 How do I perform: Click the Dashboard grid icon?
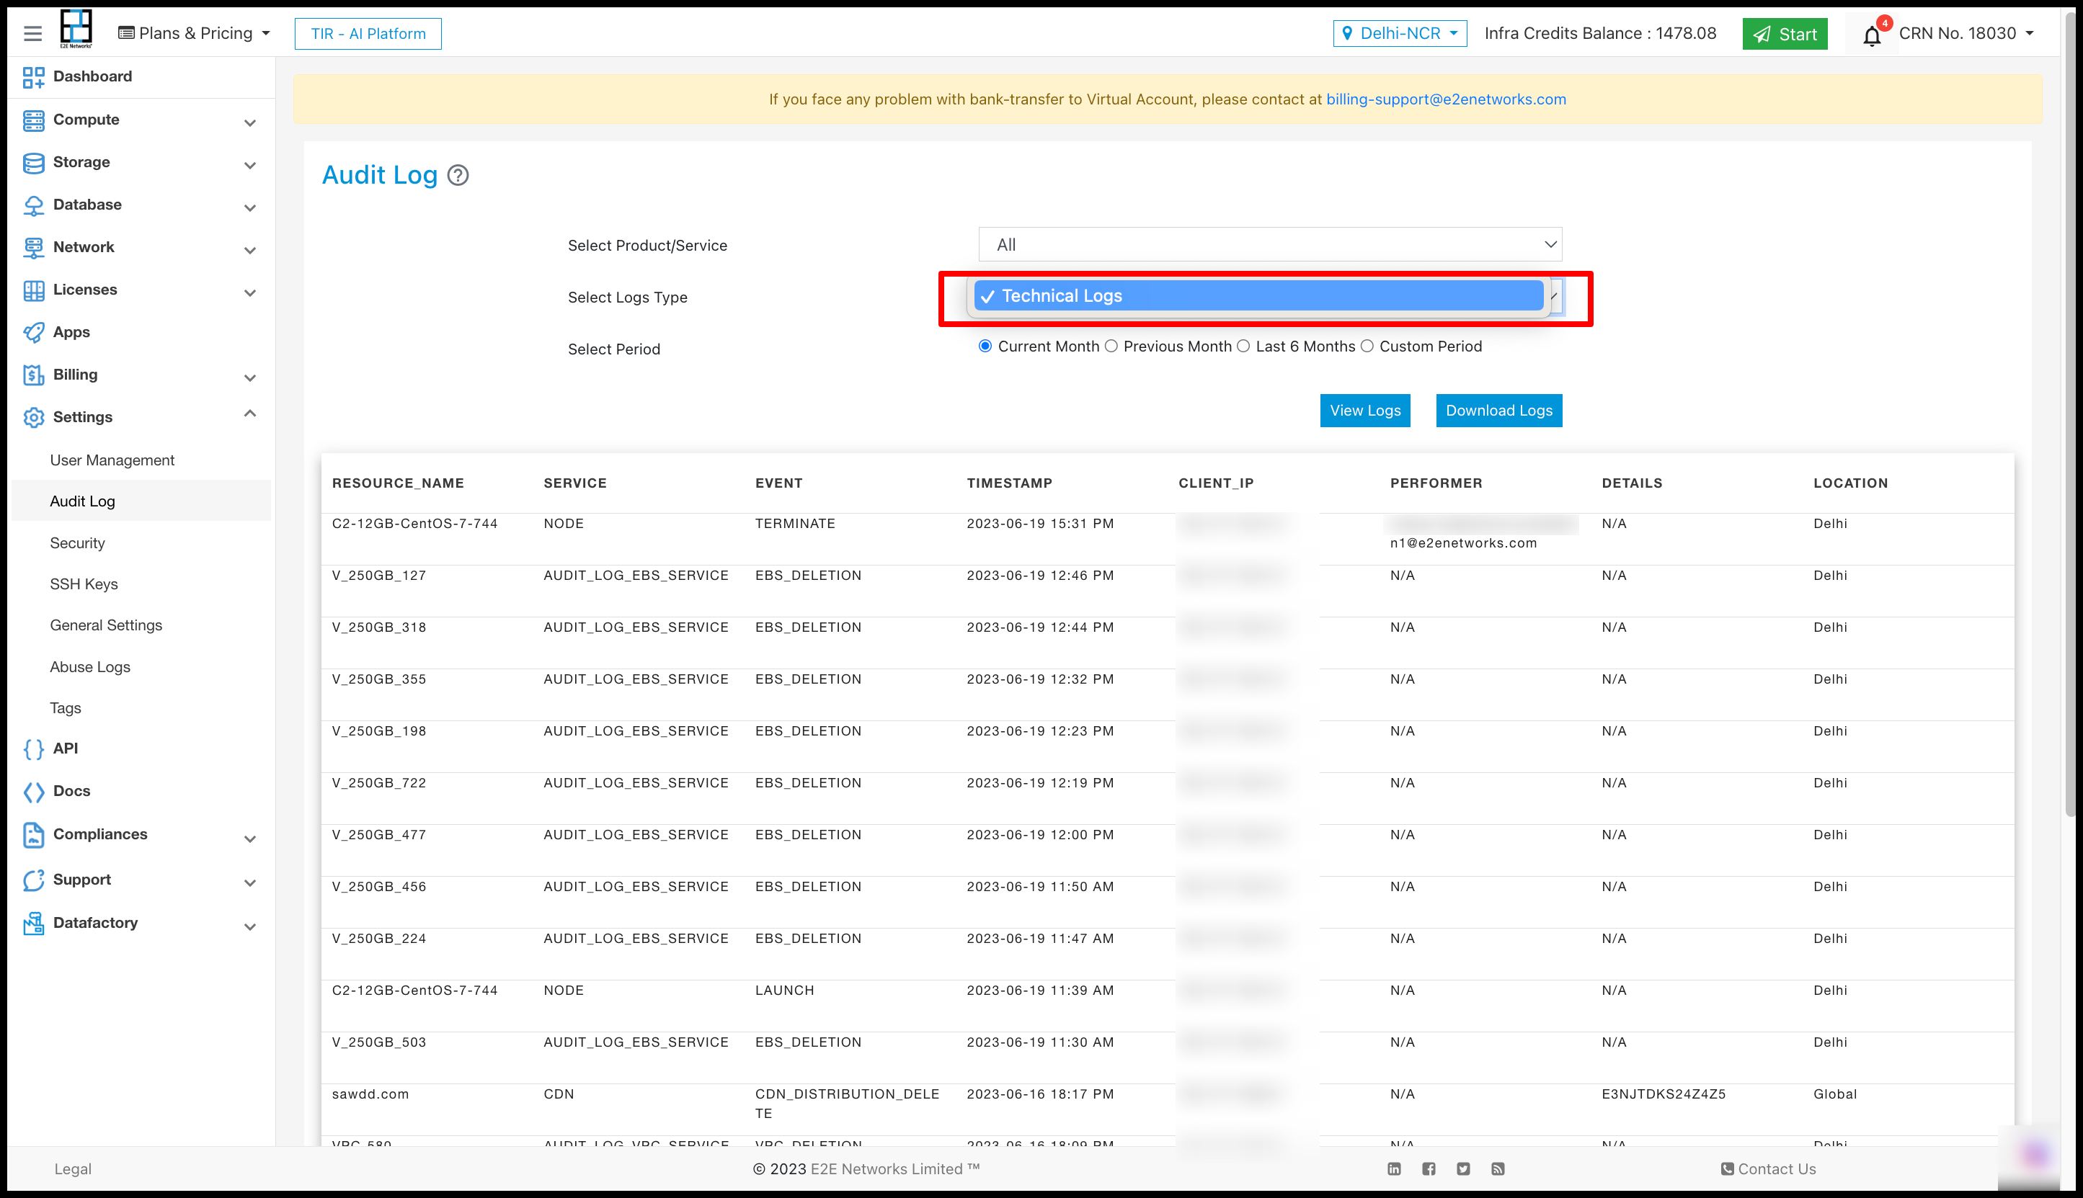click(34, 77)
